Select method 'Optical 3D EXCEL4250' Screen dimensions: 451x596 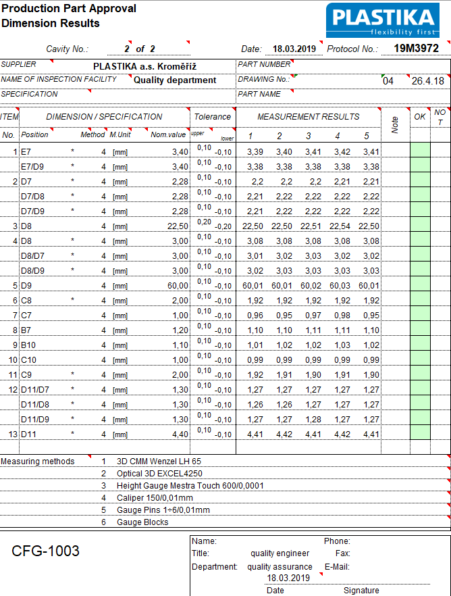159,474
